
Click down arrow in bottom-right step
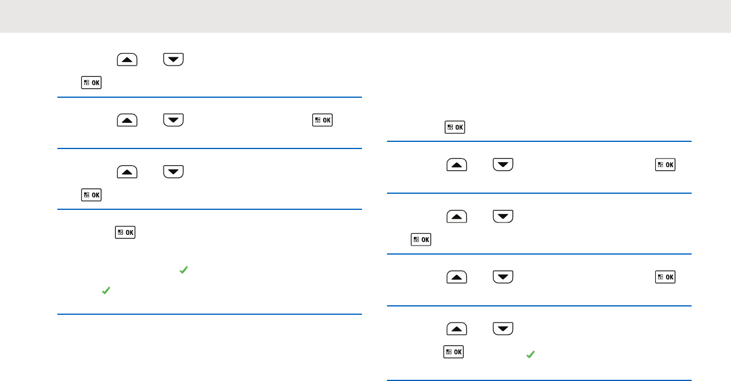click(x=503, y=330)
